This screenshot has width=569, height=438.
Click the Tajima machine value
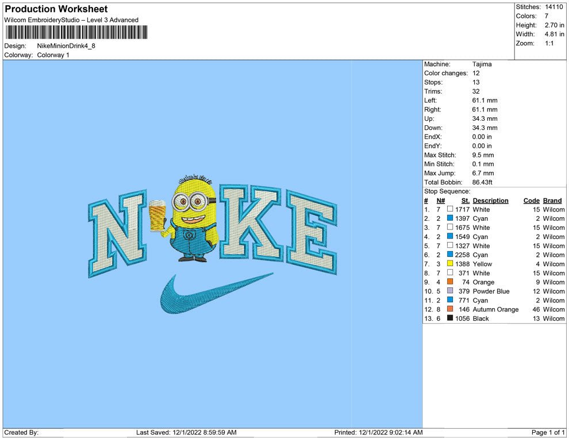pyautogui.click(x=482, y=64)
